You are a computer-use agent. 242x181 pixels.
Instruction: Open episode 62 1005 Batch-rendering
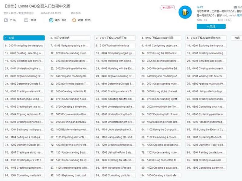coord(70,130)
